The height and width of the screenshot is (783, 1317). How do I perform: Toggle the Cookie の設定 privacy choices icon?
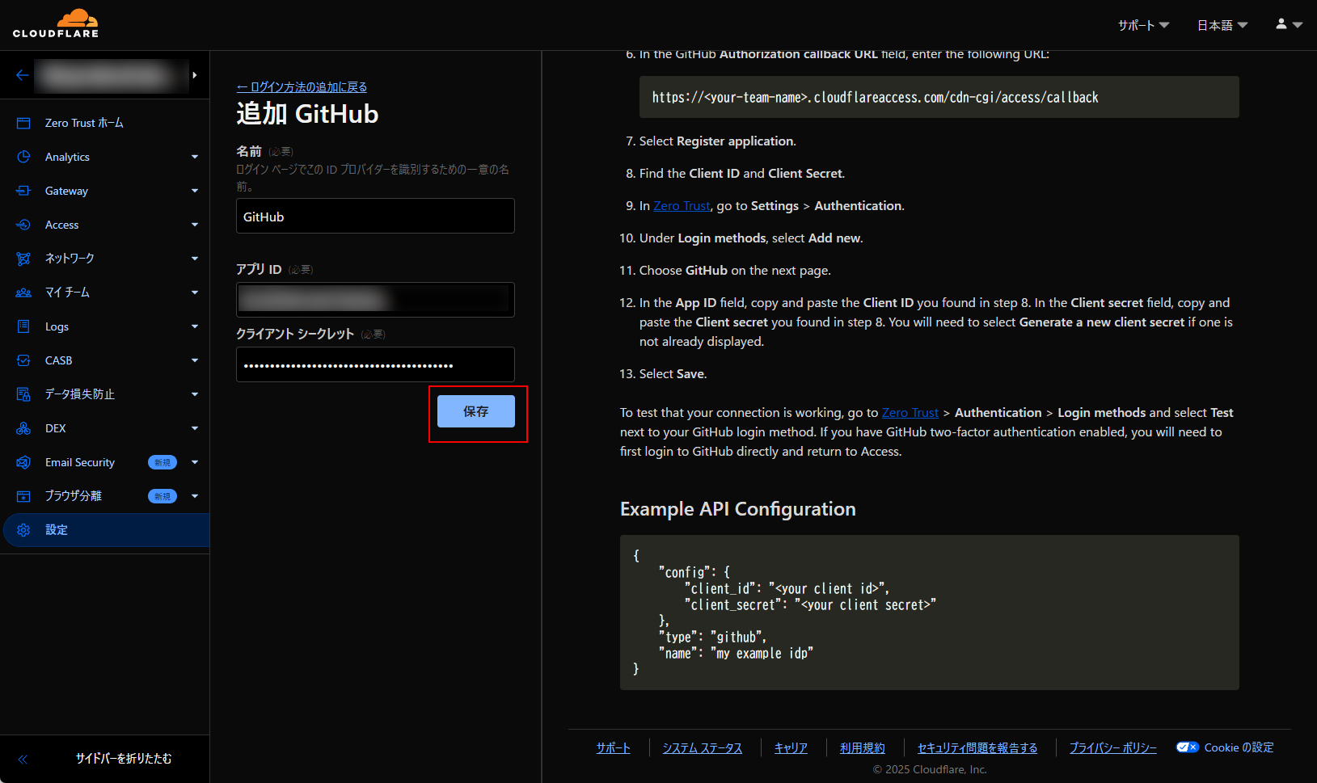click(1187, 747)
